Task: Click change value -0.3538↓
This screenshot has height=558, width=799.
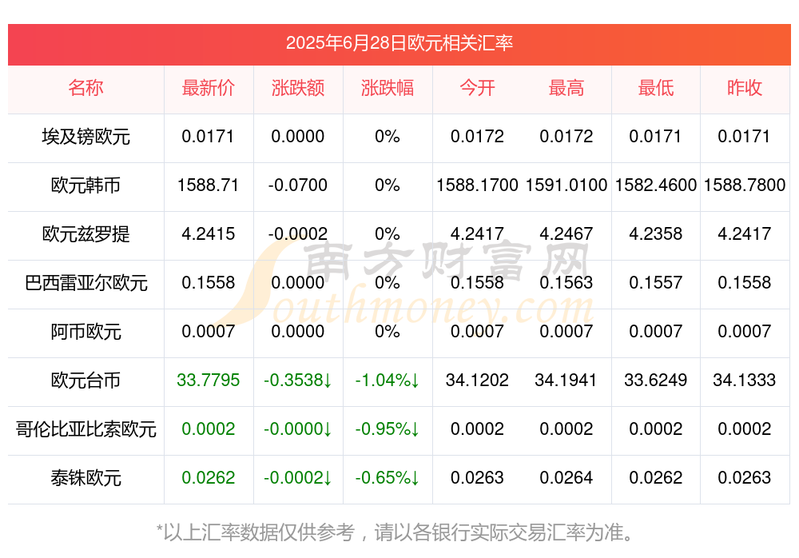Action: point(298,381)
